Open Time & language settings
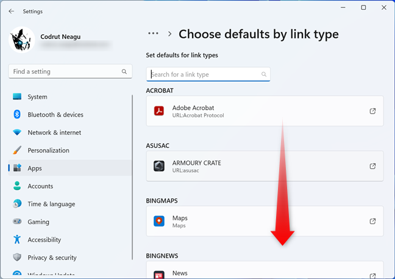Screen dimensions: 395x279 coord(51,204)
